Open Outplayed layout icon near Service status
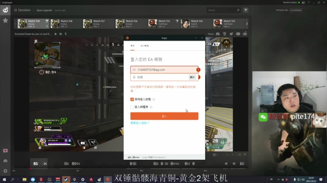Screen dimensions: 327x183 pos(303,3)
